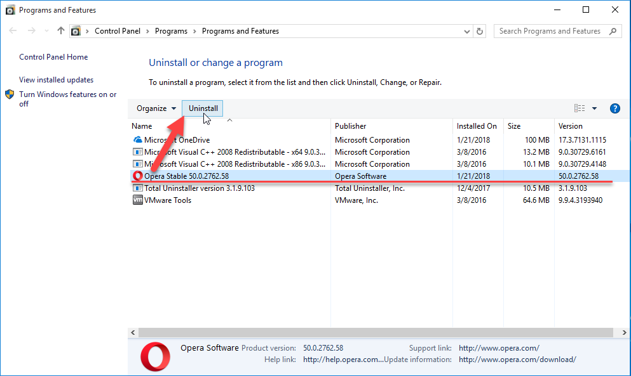Click the Control Panel icon in the address bar
The image size is (631, 376).
point(76,31)
